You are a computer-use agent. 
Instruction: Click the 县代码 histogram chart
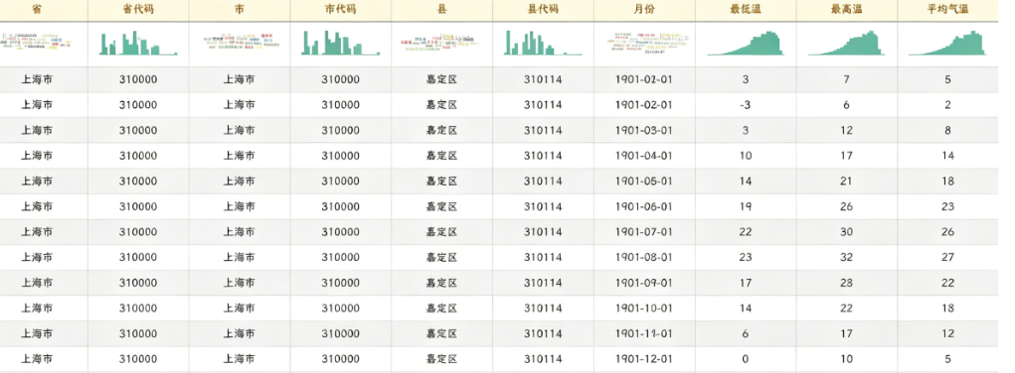click(543, 44)
